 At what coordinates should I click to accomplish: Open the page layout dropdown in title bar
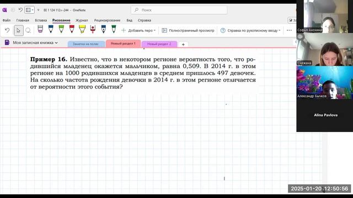click(29, 10)
